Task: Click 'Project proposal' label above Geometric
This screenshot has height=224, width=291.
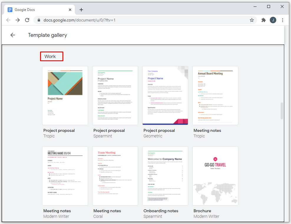Action: (x=159, y=130)
